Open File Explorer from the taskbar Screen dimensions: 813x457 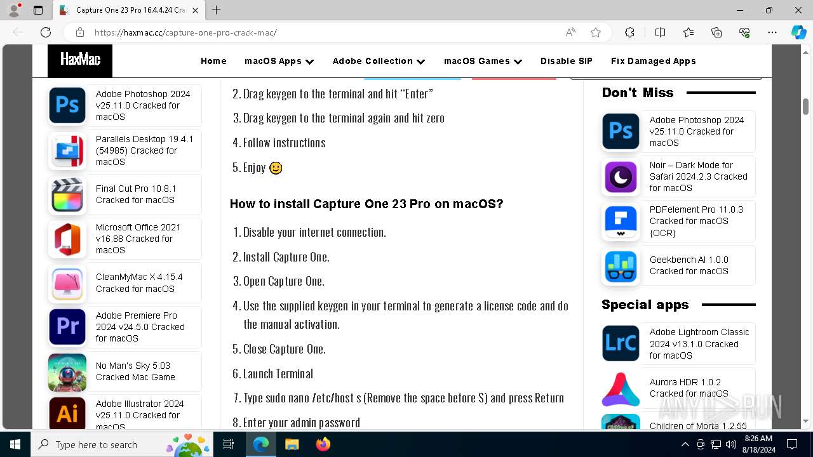pos(292,444)
